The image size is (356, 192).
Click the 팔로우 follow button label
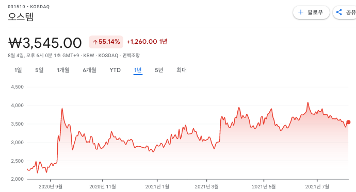coord(315,12)
